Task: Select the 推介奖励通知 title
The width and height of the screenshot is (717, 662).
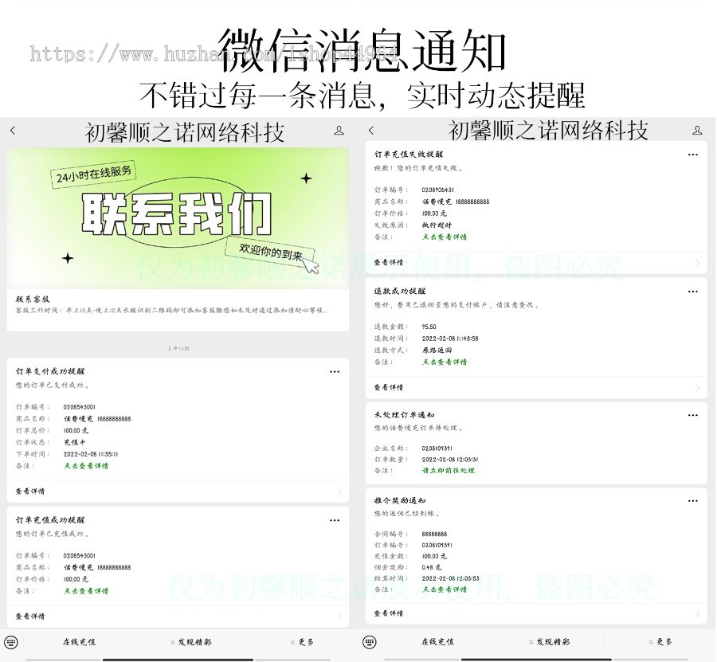Action: pyautogui.click(x=400, y=500)
